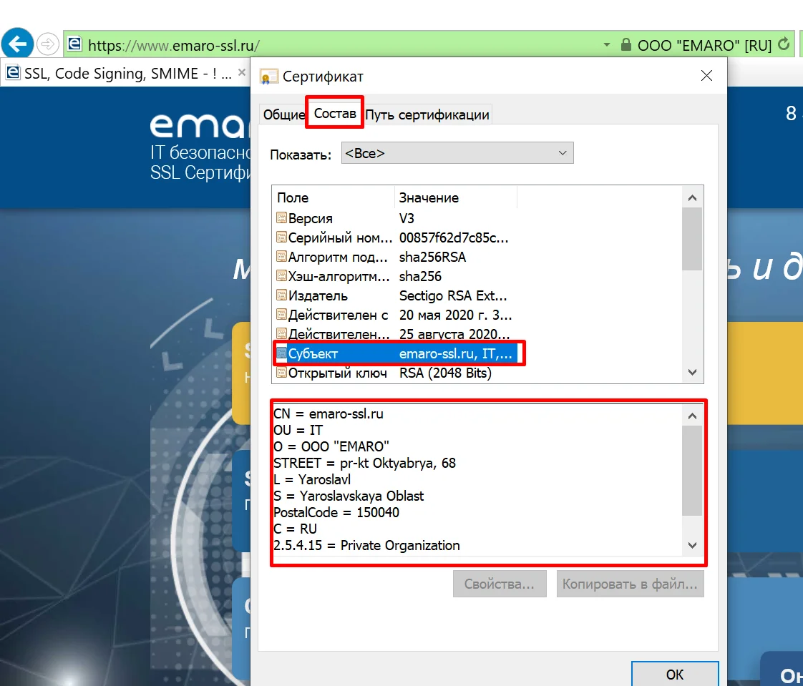Click the sha256RSA value cell
Image resolution: width=803 pixels, height=686 pixels.
(433, 257)
